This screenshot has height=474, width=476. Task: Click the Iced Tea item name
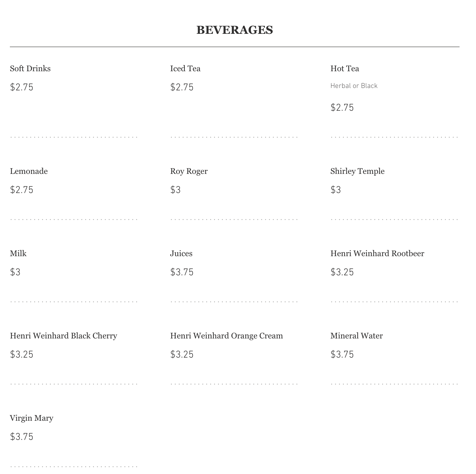185,69
